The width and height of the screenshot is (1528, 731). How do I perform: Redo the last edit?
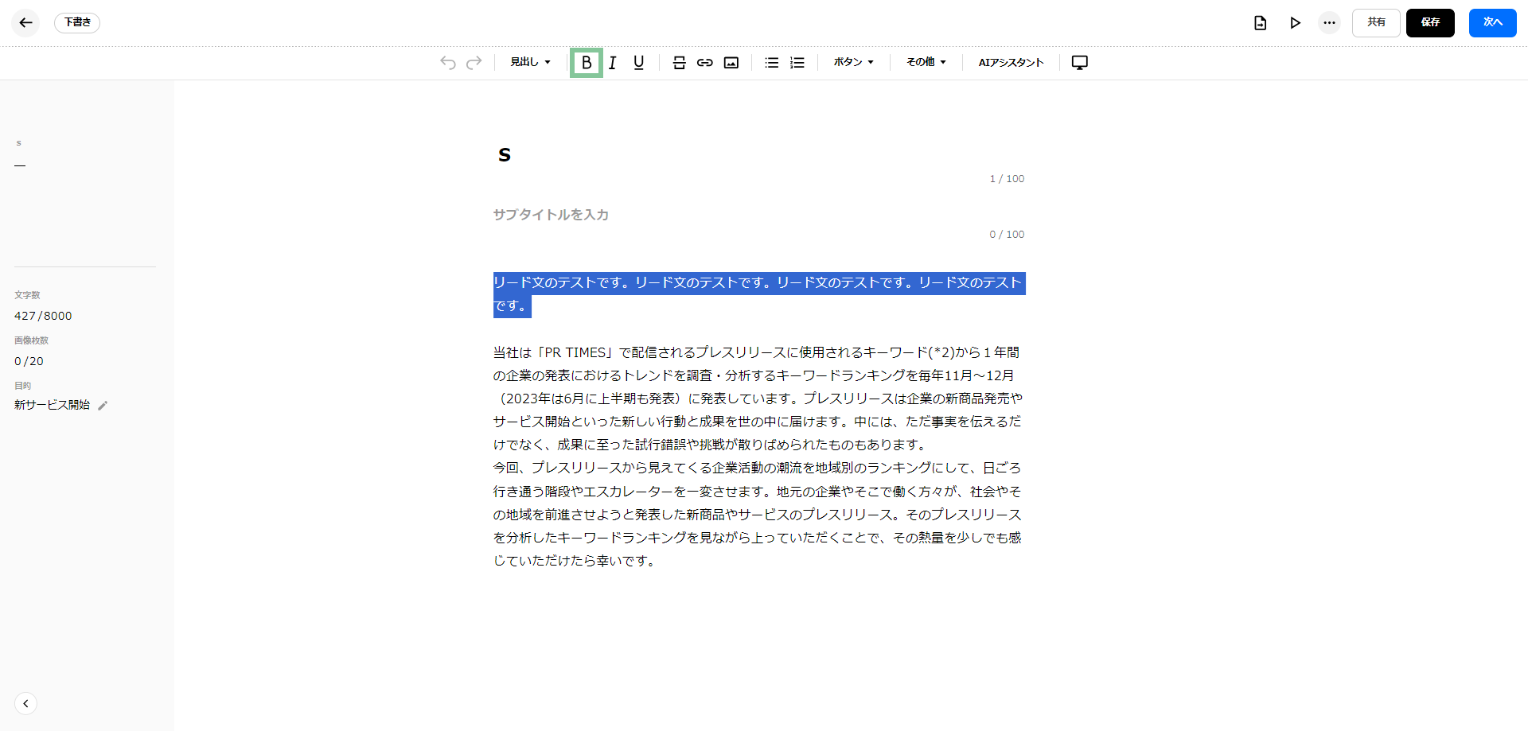pyautogui.click(x=474, y=63)
